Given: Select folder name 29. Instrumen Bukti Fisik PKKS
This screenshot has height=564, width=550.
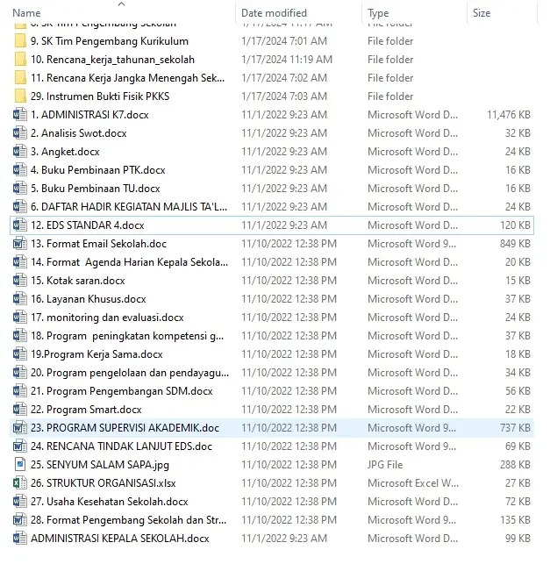Looking at the screenshot, I should (x=100, y=96).
